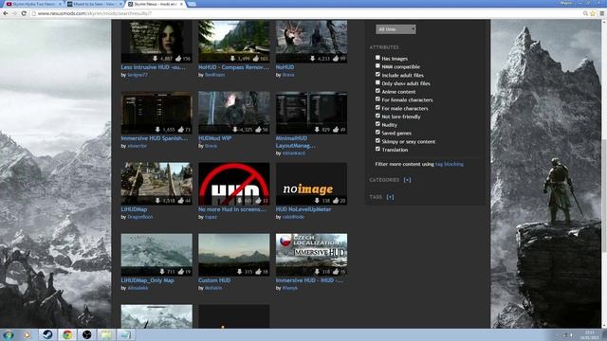Toggle Skimpy or sexy content checkbox
Image resolution: width=607 pixels, height=341 pixels.
point(377,141)
